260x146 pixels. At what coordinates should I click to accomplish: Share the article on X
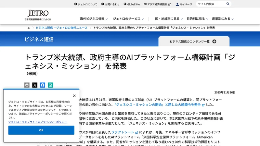(35, 85)
